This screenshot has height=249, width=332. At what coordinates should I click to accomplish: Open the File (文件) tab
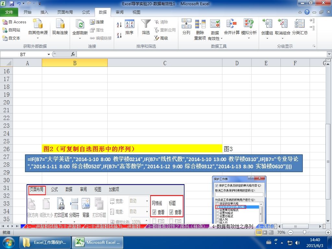click(9, 12)
